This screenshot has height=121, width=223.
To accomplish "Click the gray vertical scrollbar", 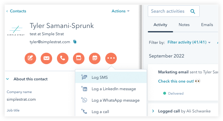I will tap(141, 37).
